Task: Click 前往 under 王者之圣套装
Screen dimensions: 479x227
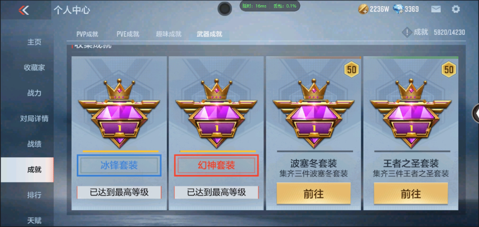Action: click(411, 194)
